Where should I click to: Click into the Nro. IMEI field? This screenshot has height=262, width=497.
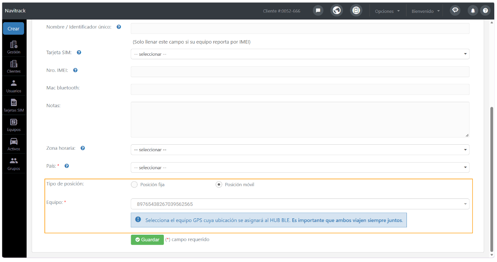click(300, 72)
